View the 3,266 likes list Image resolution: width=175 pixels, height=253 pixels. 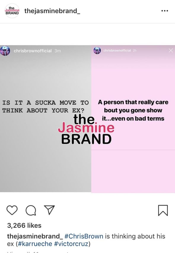click(24, 225)
